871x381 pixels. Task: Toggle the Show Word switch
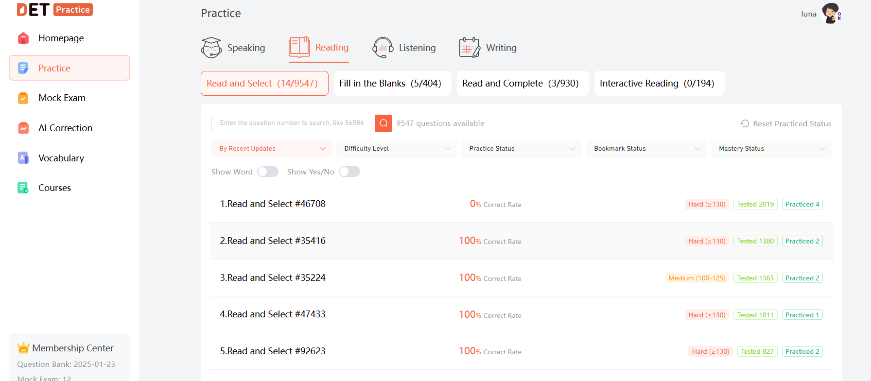268,172
